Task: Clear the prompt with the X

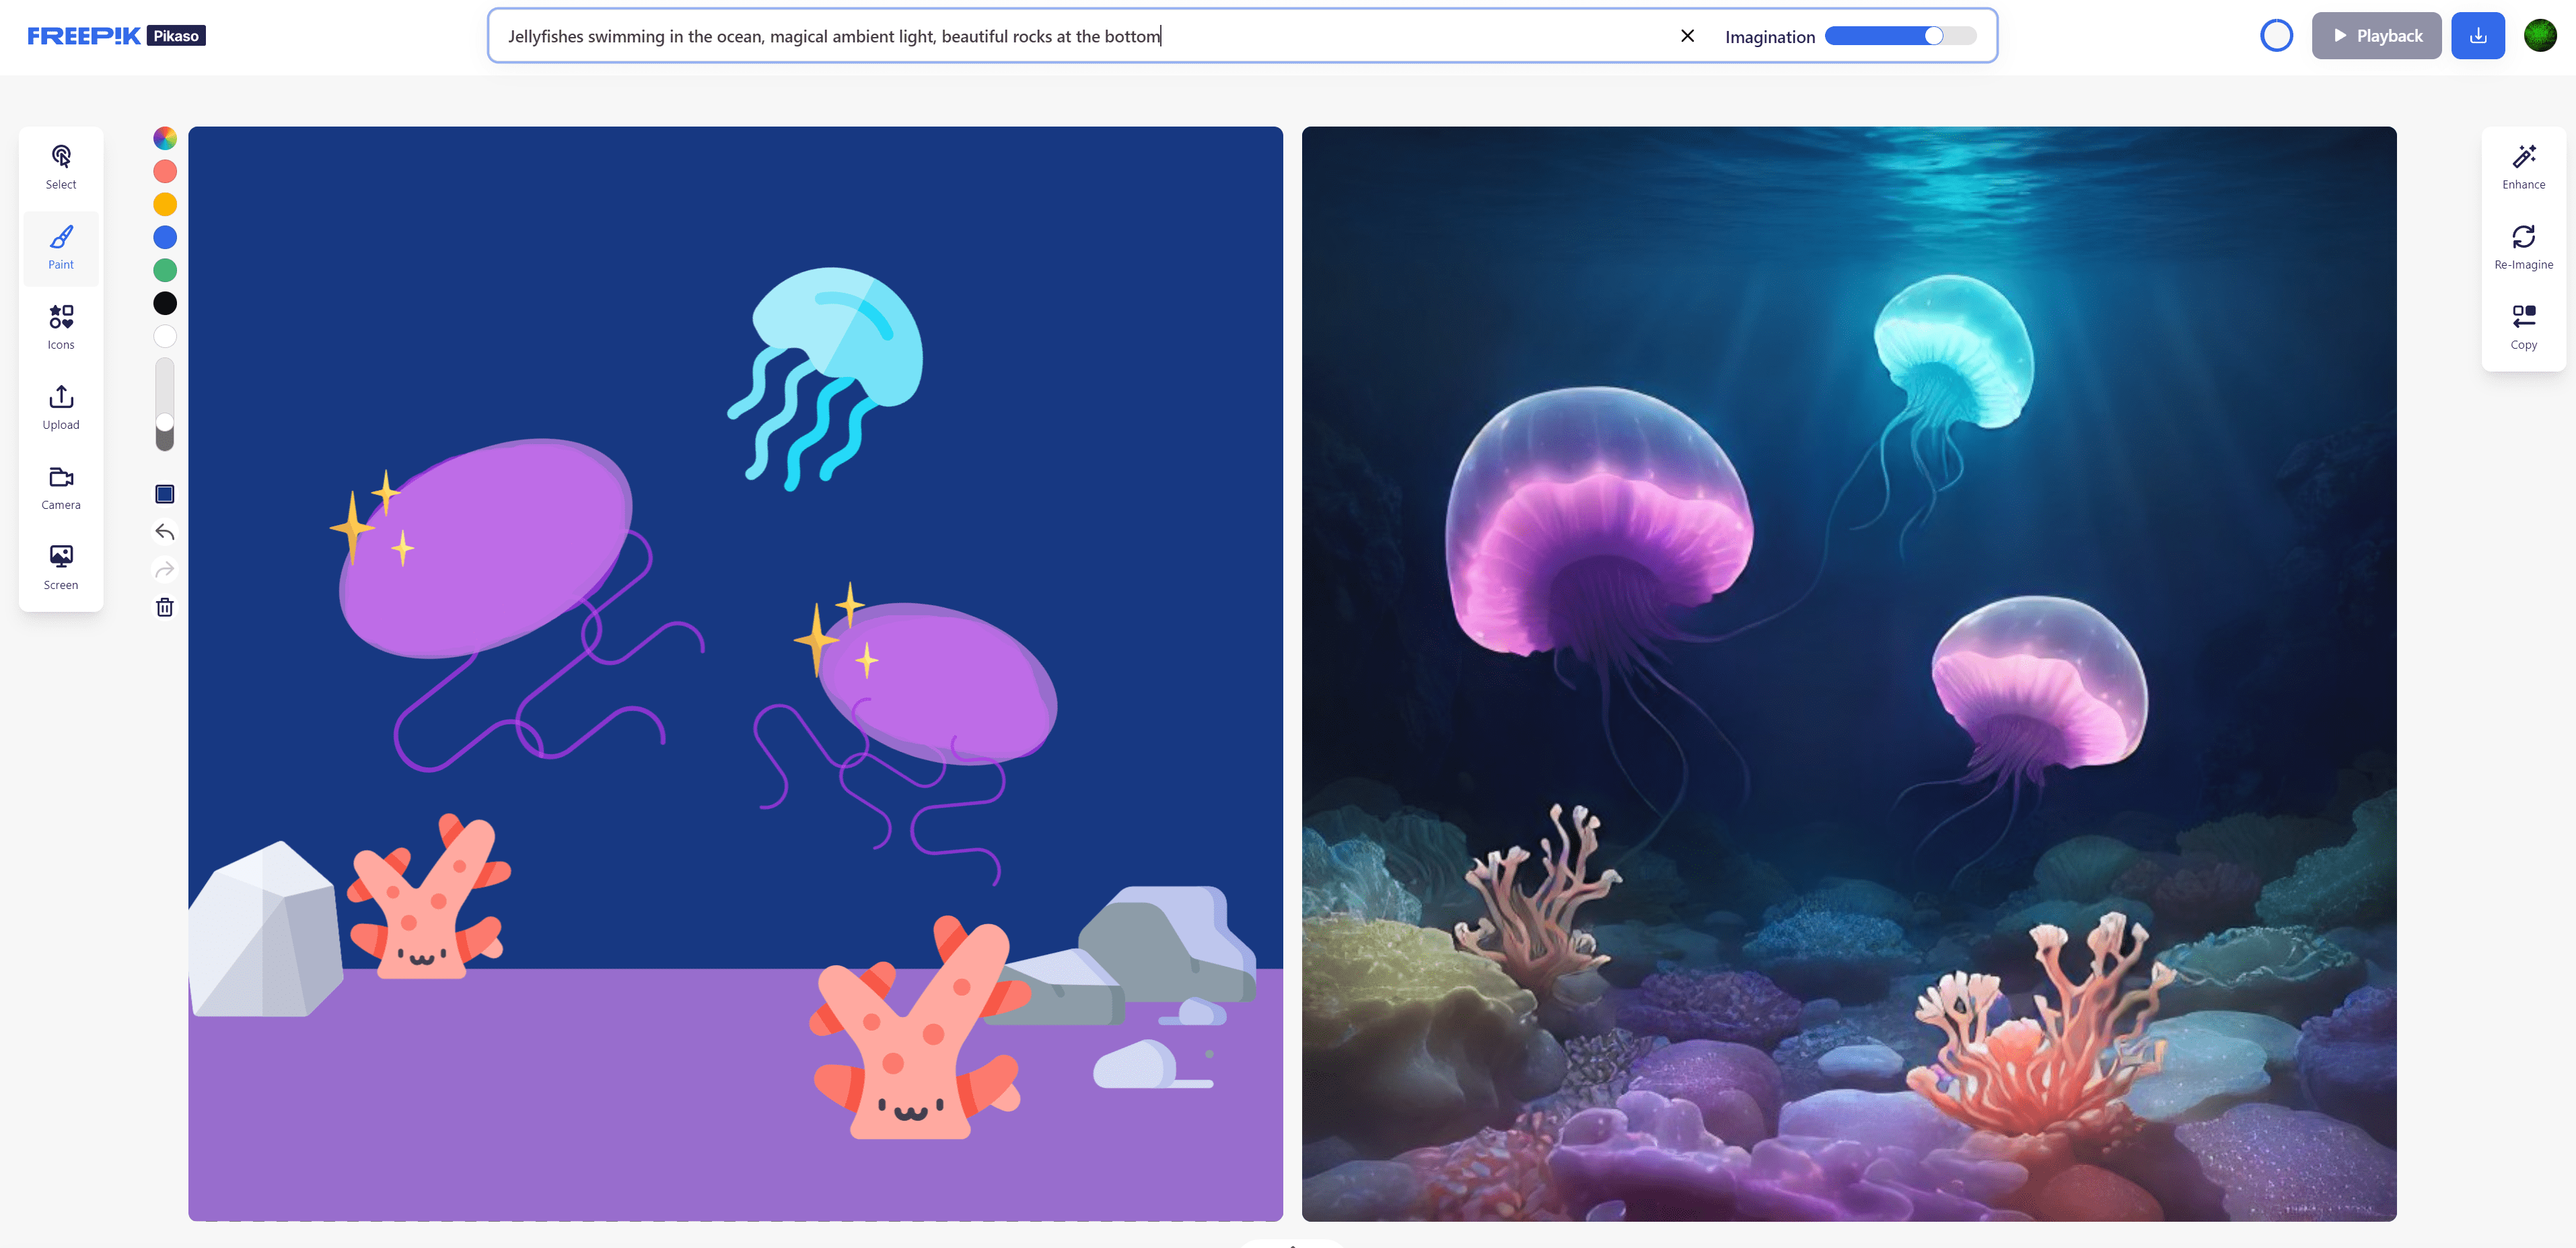Action: (1687, 36)
